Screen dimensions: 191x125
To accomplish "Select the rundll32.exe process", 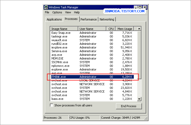I will tap(92, 44).
